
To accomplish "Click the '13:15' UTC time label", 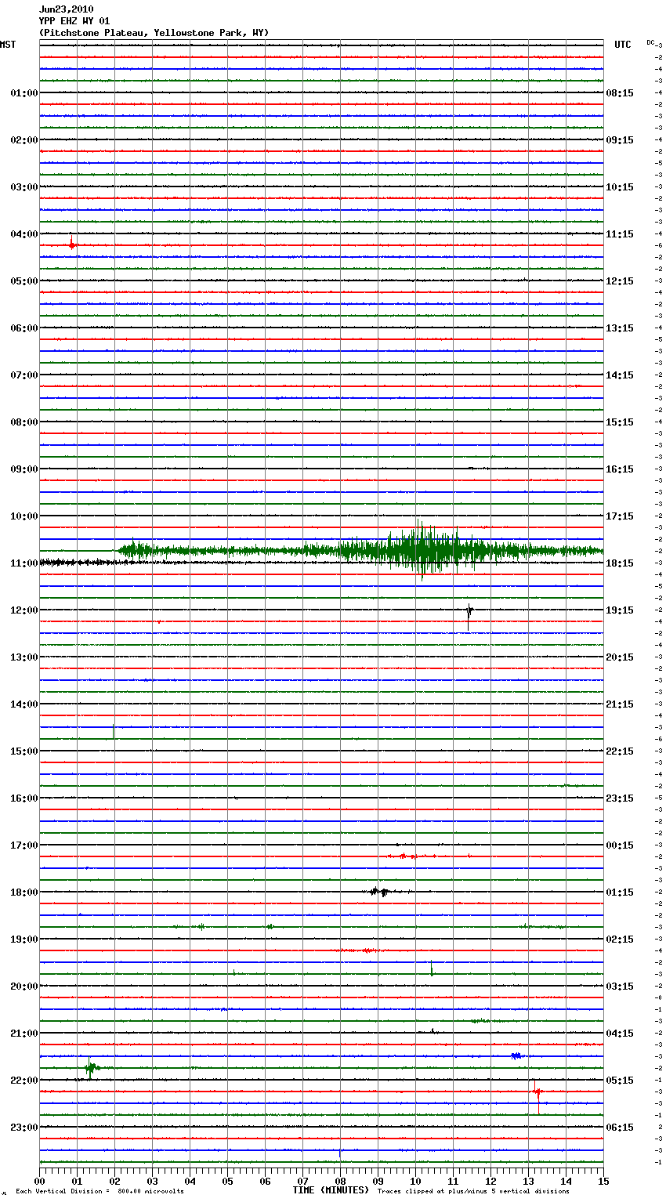I will click(x=620, y=328).
